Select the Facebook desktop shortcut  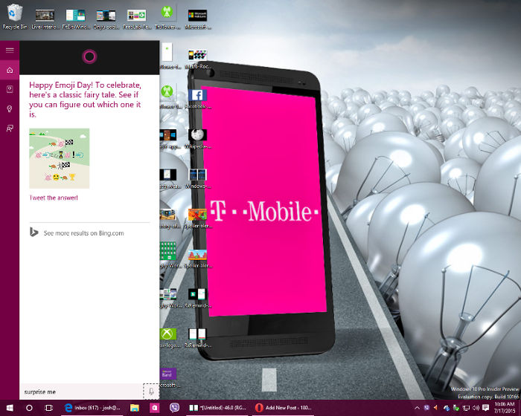click(x=198, y=99)
